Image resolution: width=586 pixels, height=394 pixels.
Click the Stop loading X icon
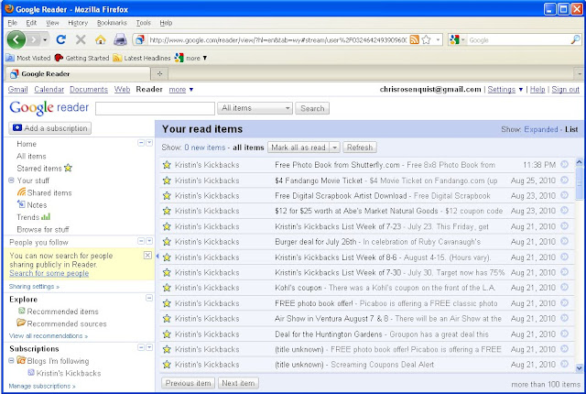[x=81, y=39]
